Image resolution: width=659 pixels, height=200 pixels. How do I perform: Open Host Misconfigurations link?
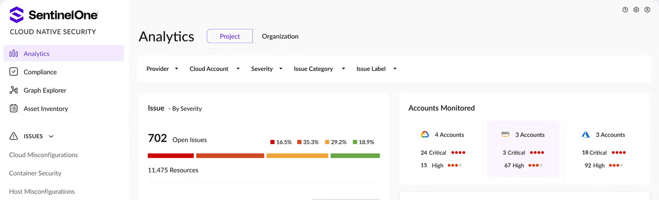click(x=42, y=191)
